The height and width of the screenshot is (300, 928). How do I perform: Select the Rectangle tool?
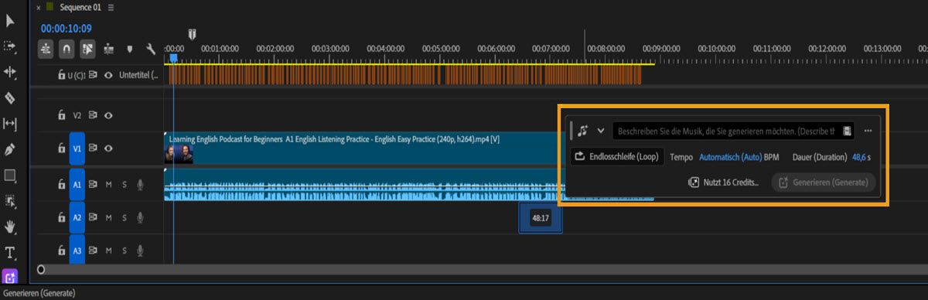click(10, 176)
